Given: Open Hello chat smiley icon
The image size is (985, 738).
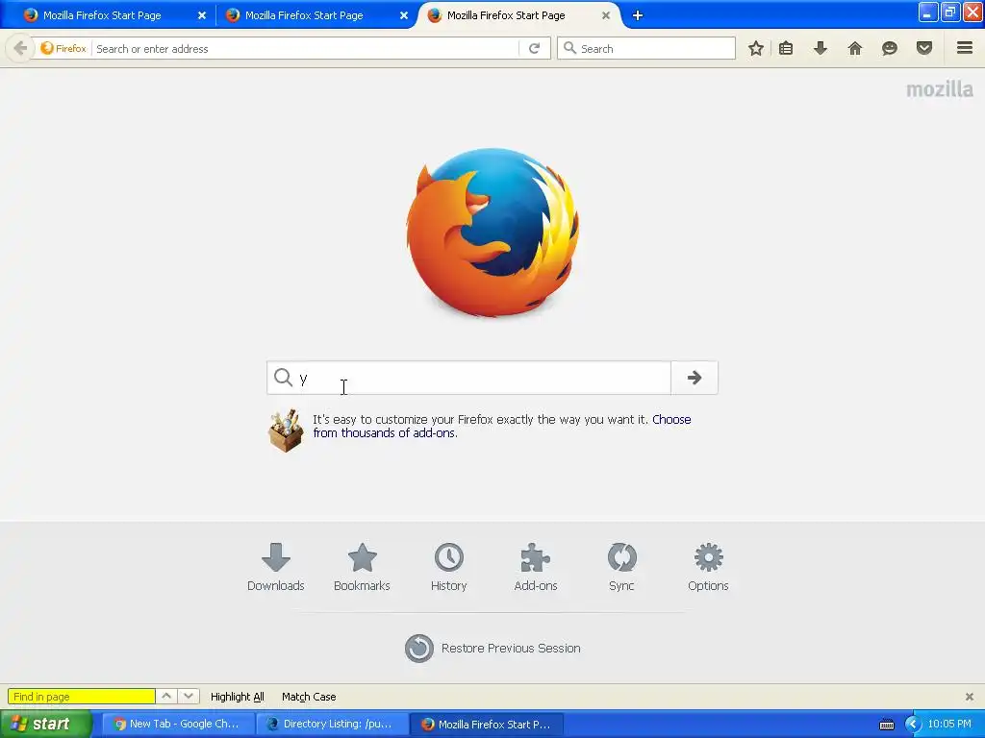Looking at the screenshot, I should pos(890,48).
